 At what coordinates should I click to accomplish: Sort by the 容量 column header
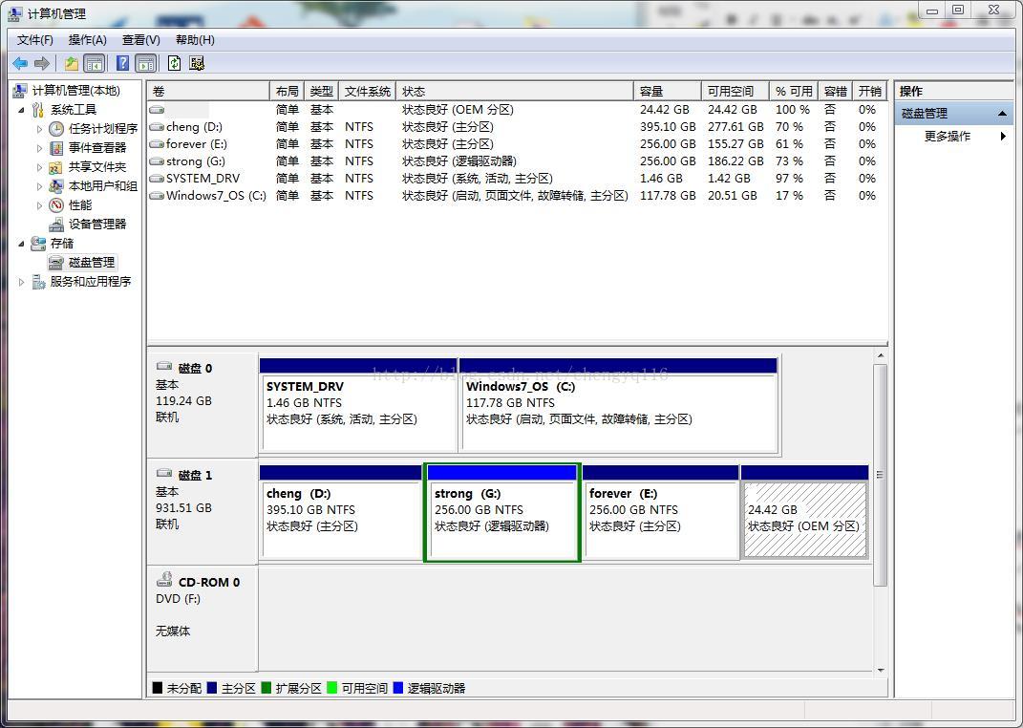click(x=668, y=92)
